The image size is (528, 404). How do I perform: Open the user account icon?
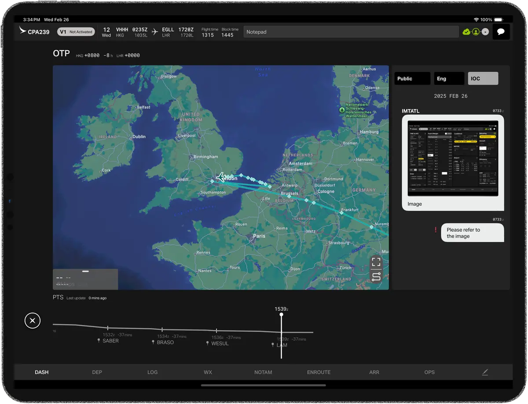476,32
